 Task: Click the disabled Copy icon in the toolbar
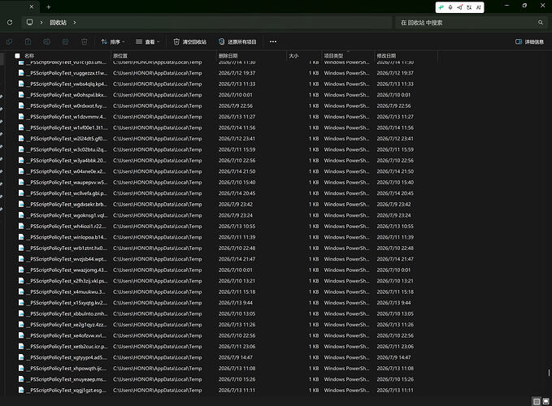[10, 42]
